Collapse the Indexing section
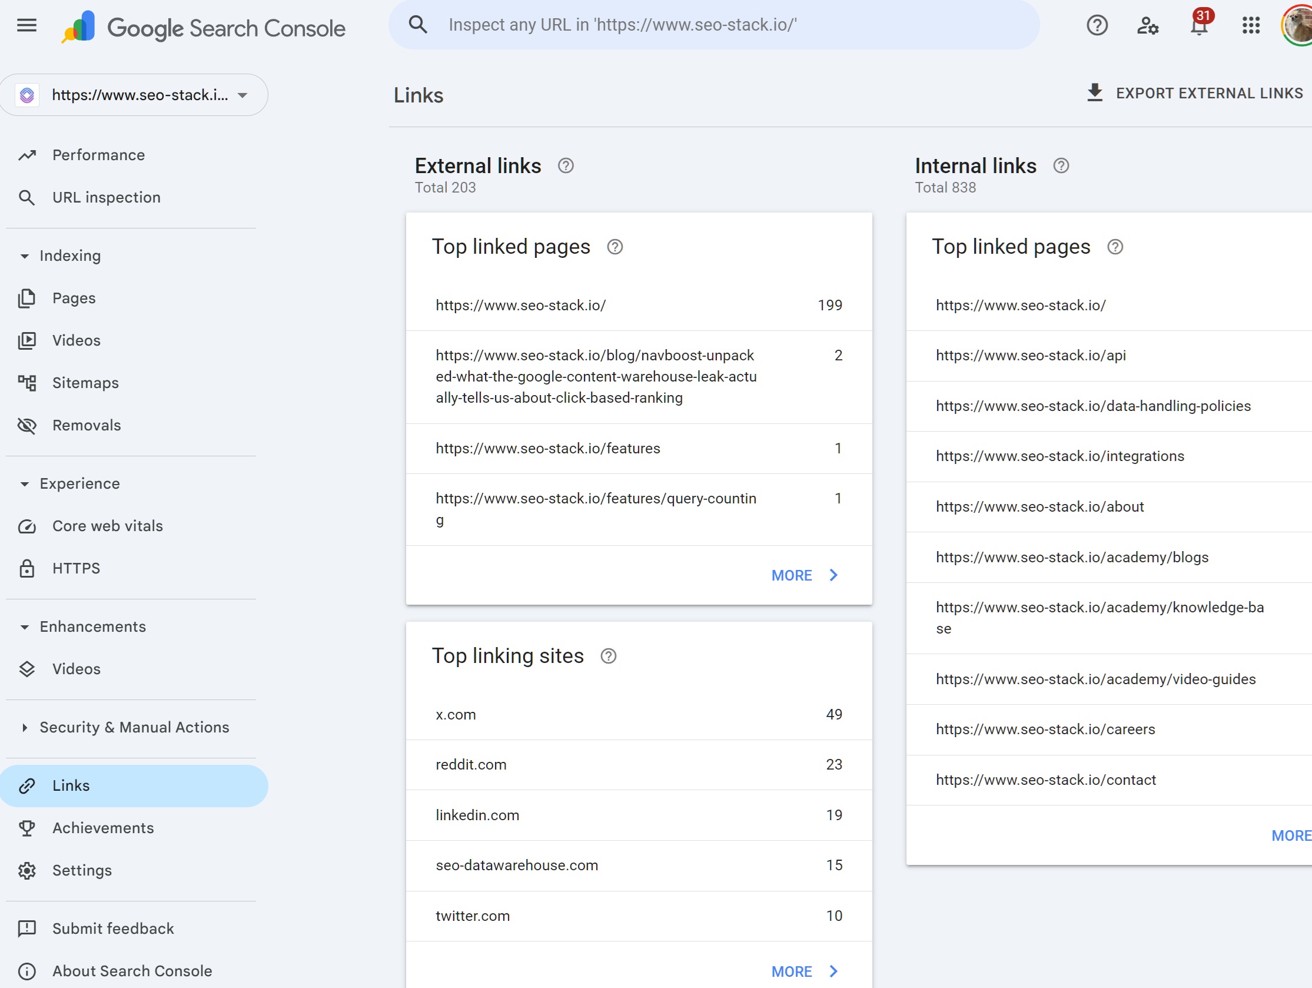Image resolution: width=1312 pixels, height=988 pixels. (x=24, y=255)
